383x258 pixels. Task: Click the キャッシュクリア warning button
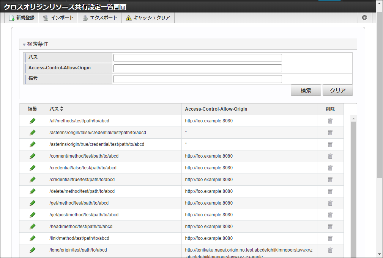(x=148, y=18)
